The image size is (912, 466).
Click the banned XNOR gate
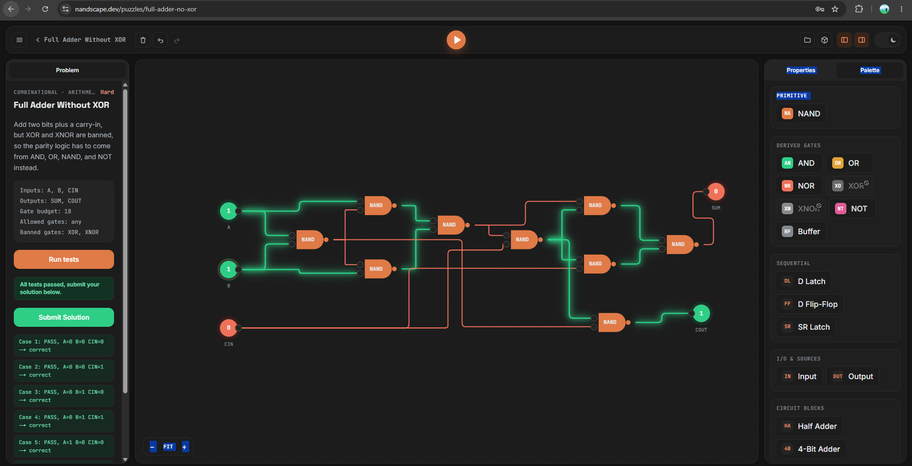(801, 209)
